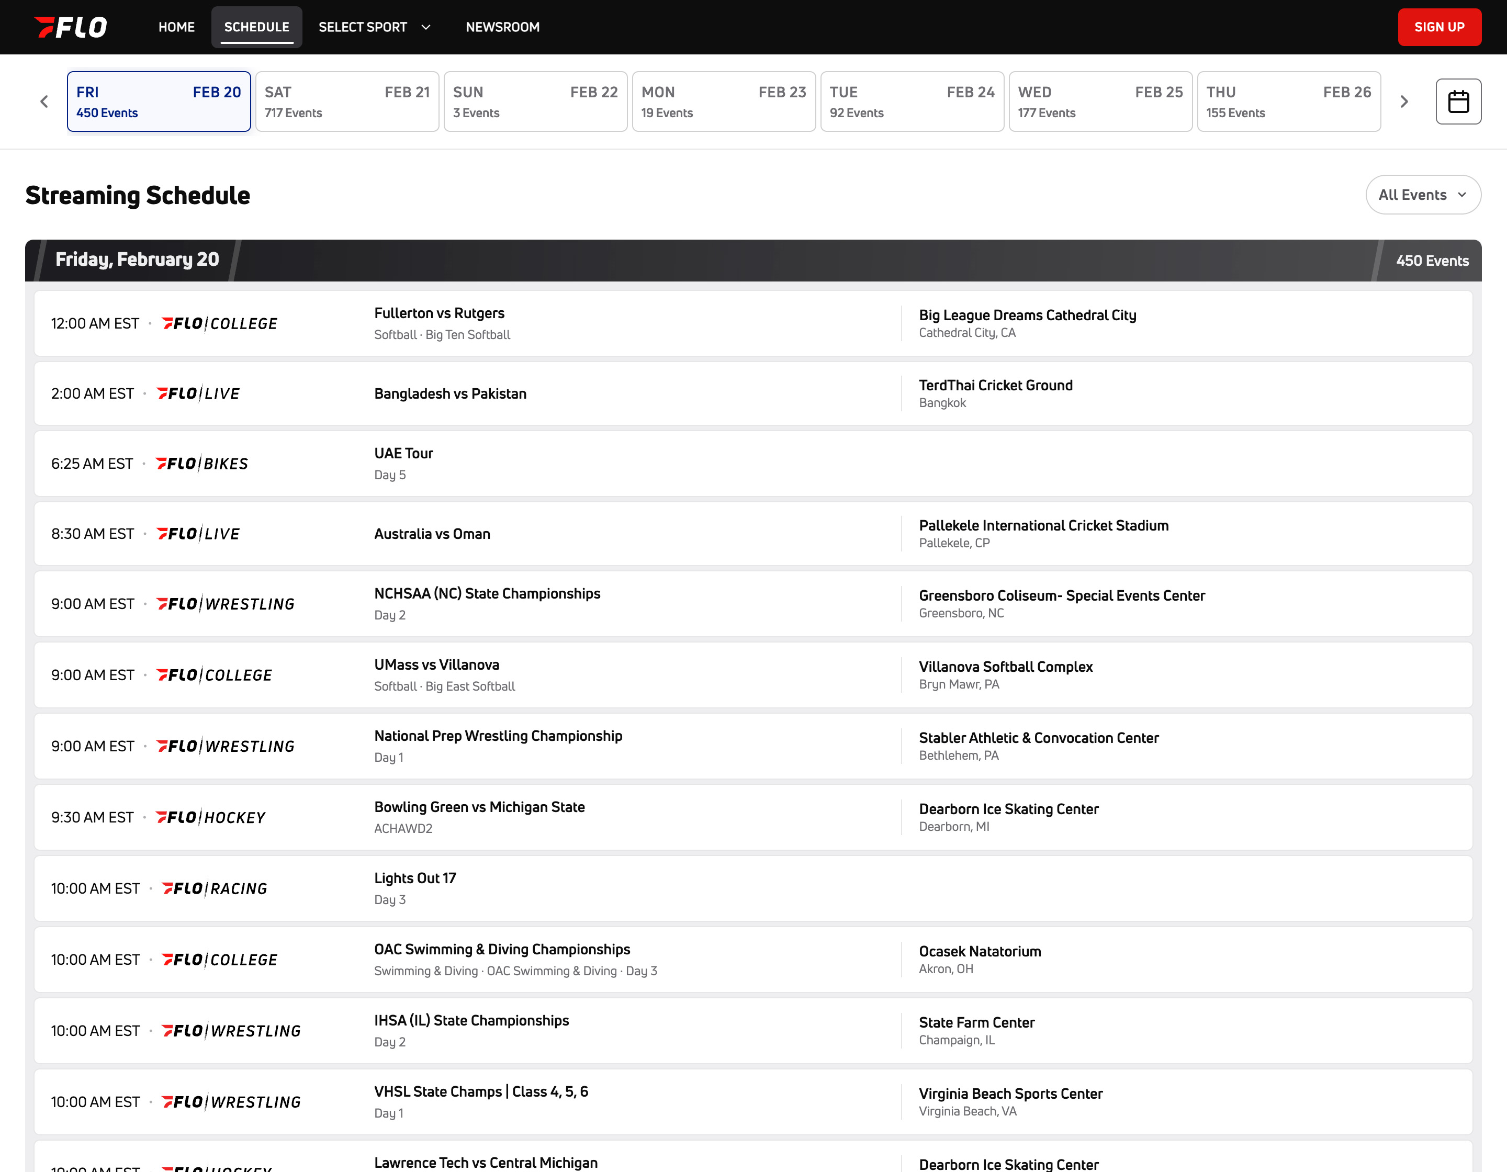The height and width of the screenshot is (1172, 1507).
Task: Open National Prep Wrestling Championship event
Action: 753,747
